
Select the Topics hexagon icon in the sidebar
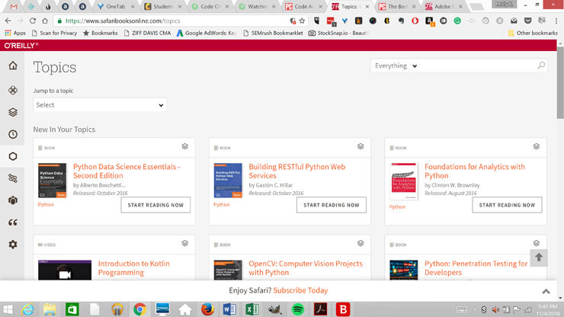(13, 156)
